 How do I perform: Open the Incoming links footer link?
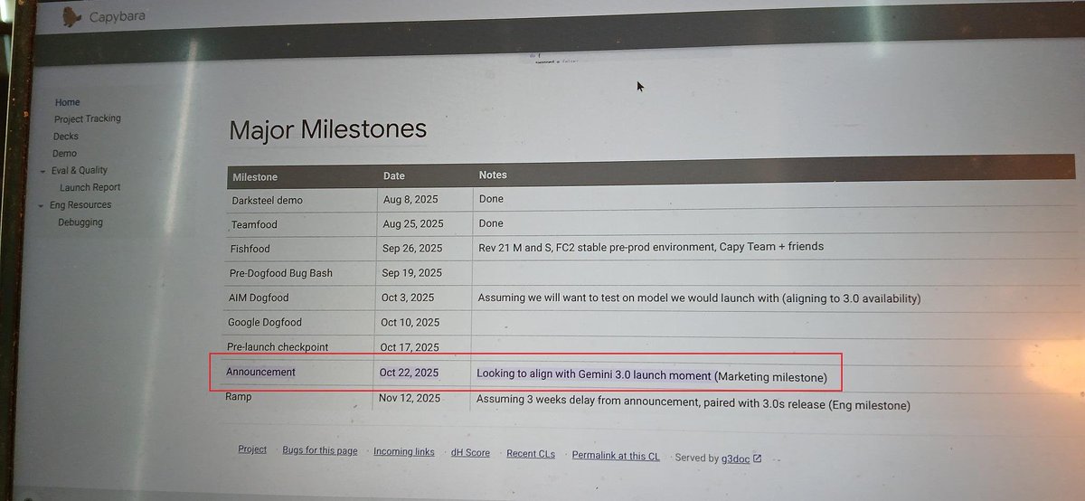click(x=404, y=451)
